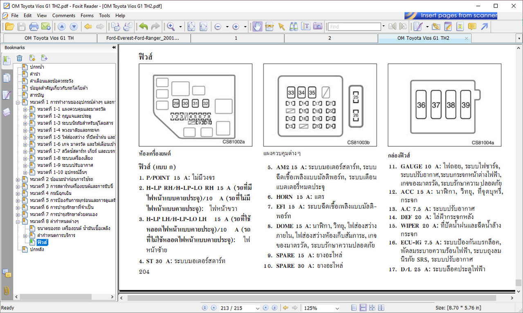The height and width of the screenshot is (313, 523).
Task: Open the File menu
Action: [x=15, y=16]
